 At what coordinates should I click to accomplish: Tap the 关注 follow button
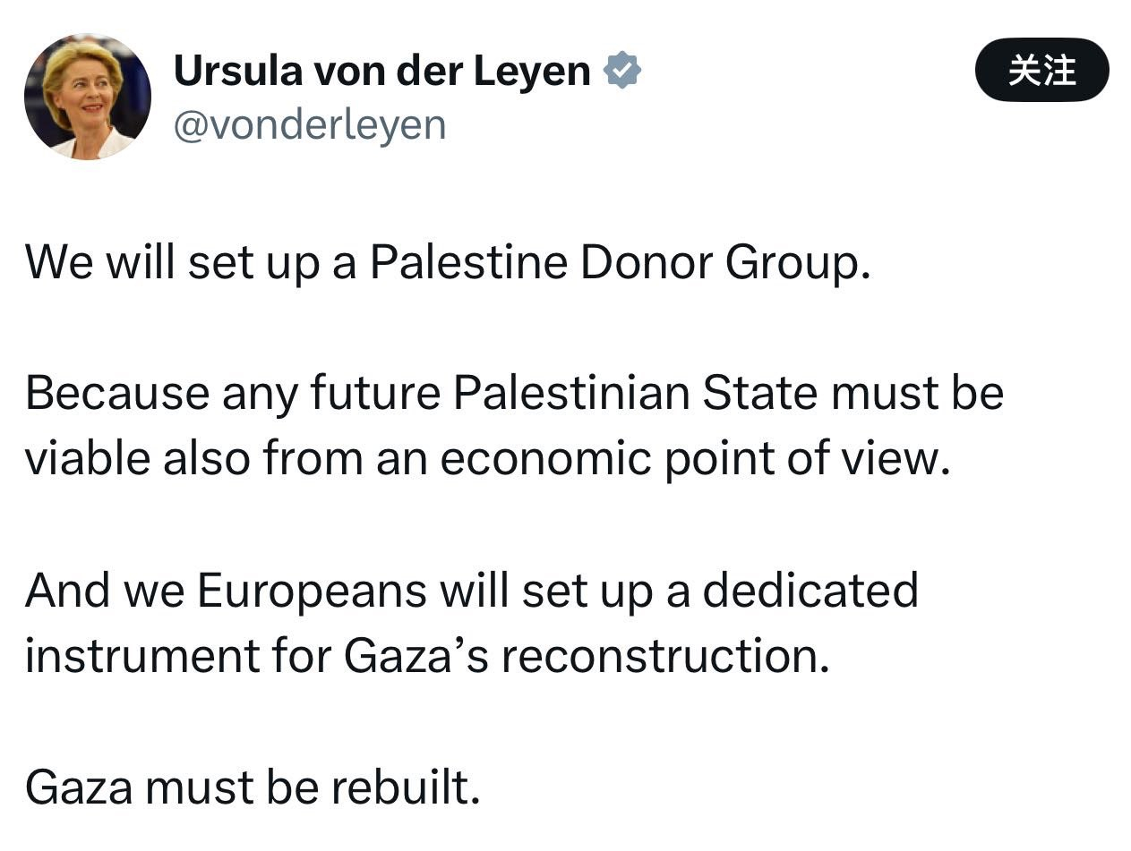(x=1041, y=70)
